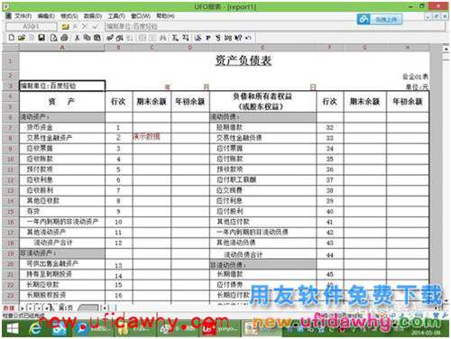Screen dimensions: 451x339
Task: Click the 应收账款 cell
Action: pyautogui.click(x=62, y=159)
